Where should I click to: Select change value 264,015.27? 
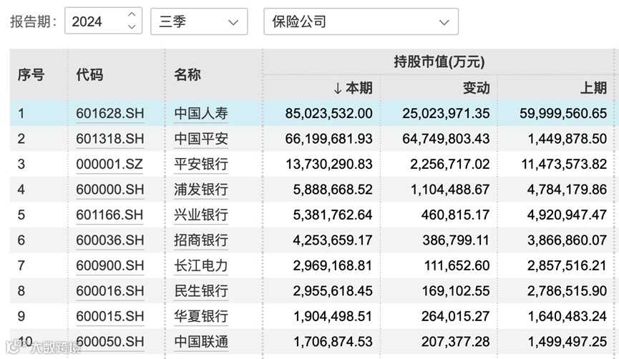(x=456, y=316)
